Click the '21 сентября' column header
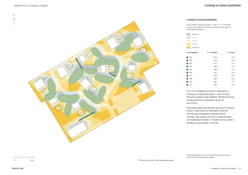Image resolution: width=248 pixels, height=175 pixels. coord(212,53)
